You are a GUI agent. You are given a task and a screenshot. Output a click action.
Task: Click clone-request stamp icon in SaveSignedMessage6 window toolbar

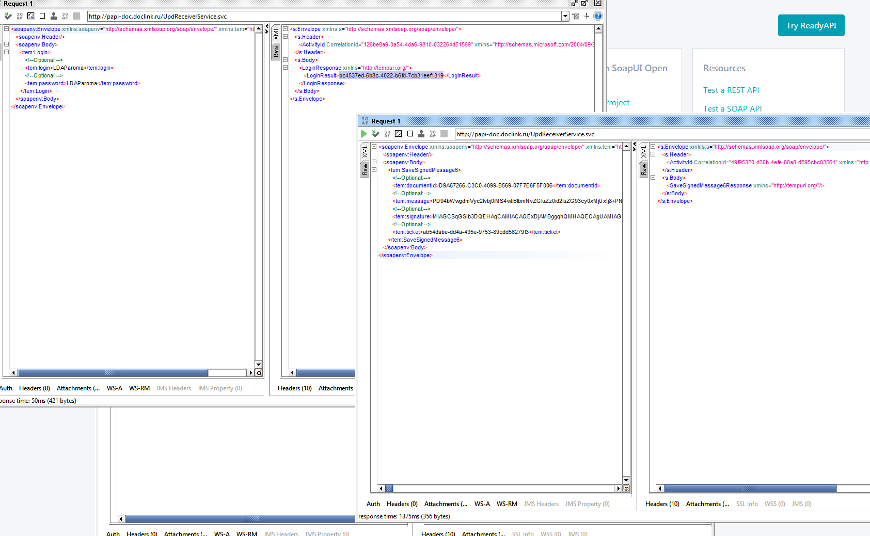coord(421,134)
